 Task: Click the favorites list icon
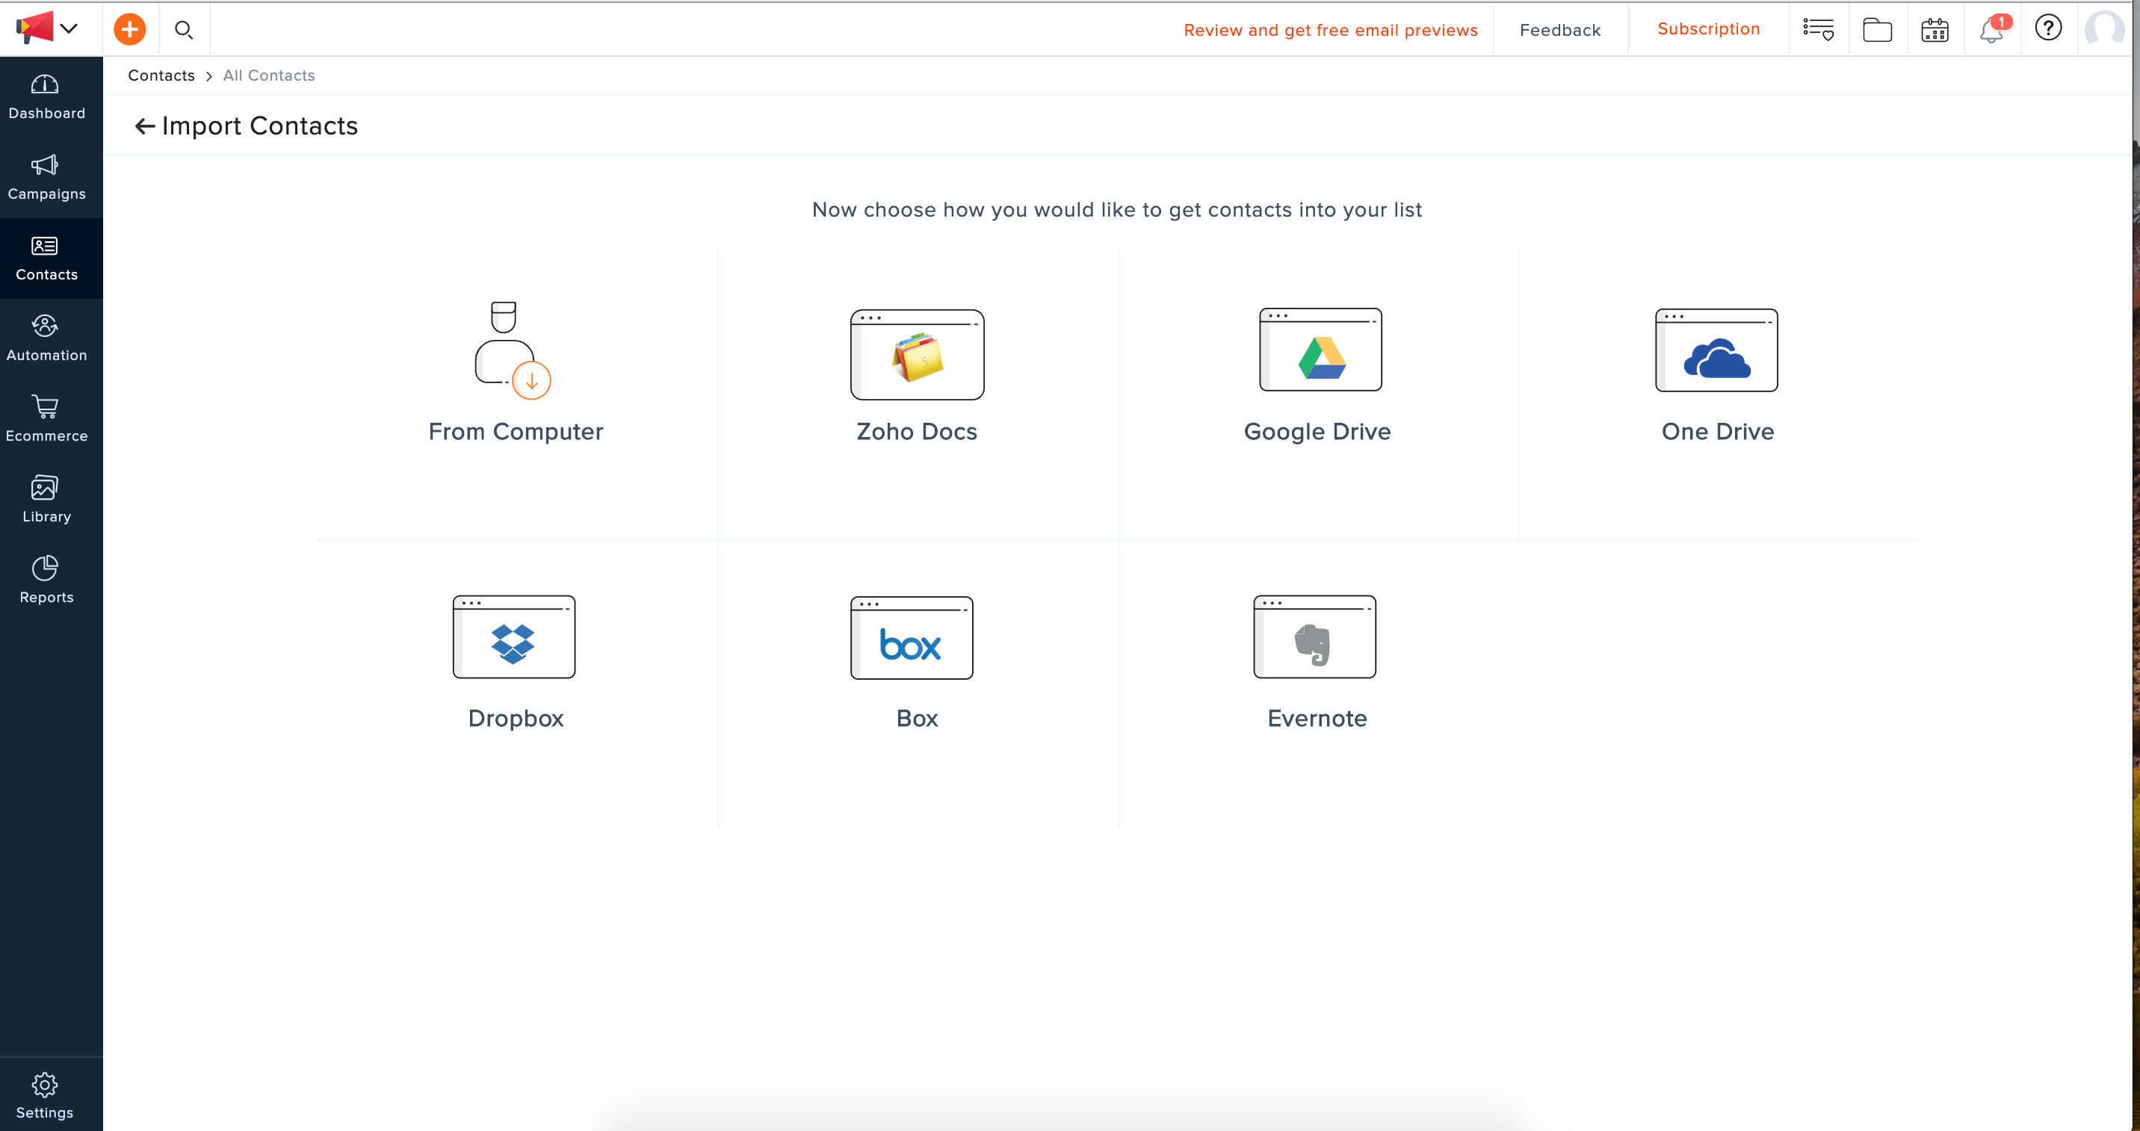(1818, 30)
